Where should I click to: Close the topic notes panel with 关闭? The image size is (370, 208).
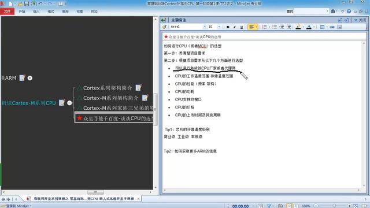[360, 20]
